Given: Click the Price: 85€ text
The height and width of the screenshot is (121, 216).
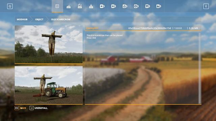Looking at the screenshot, I should pyautogui.click(x=91, y=38).
